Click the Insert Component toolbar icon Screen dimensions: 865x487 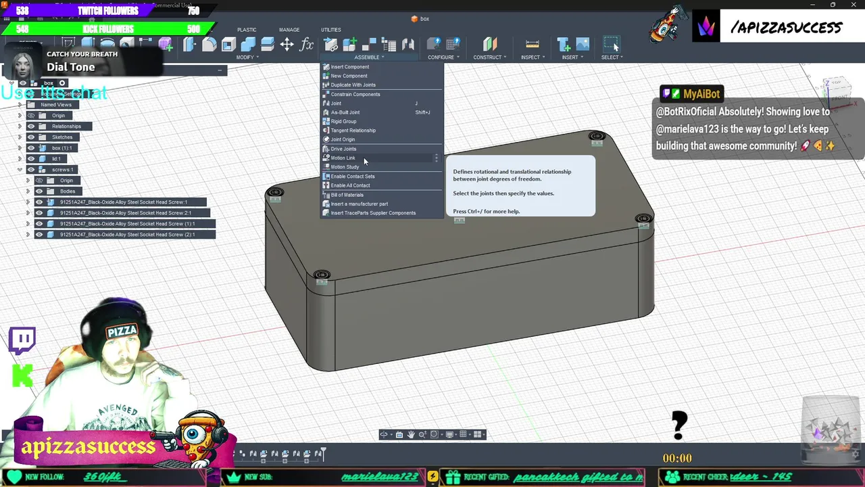click(330, 45)
